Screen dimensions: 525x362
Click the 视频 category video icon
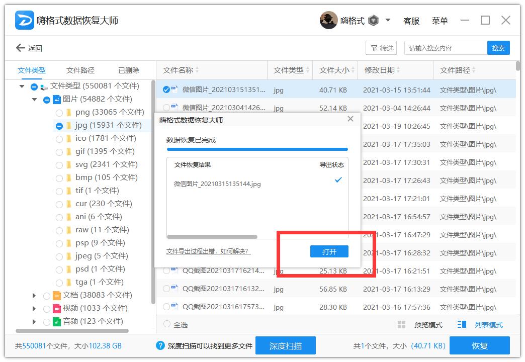[x=57, y=308]
